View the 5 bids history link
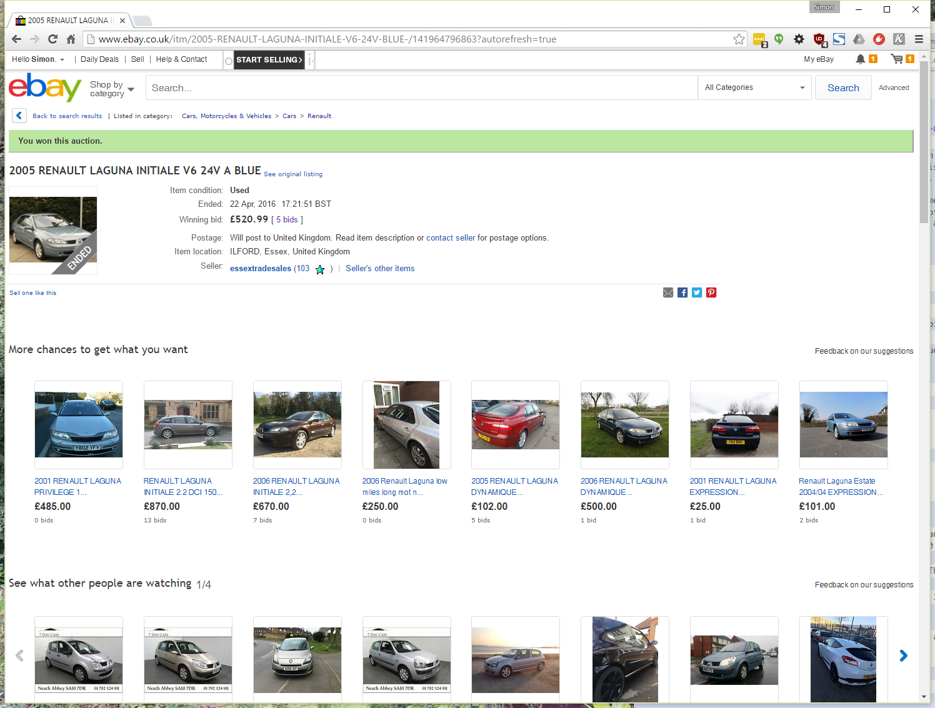The image size is (935, 708). tap(287, 220)
